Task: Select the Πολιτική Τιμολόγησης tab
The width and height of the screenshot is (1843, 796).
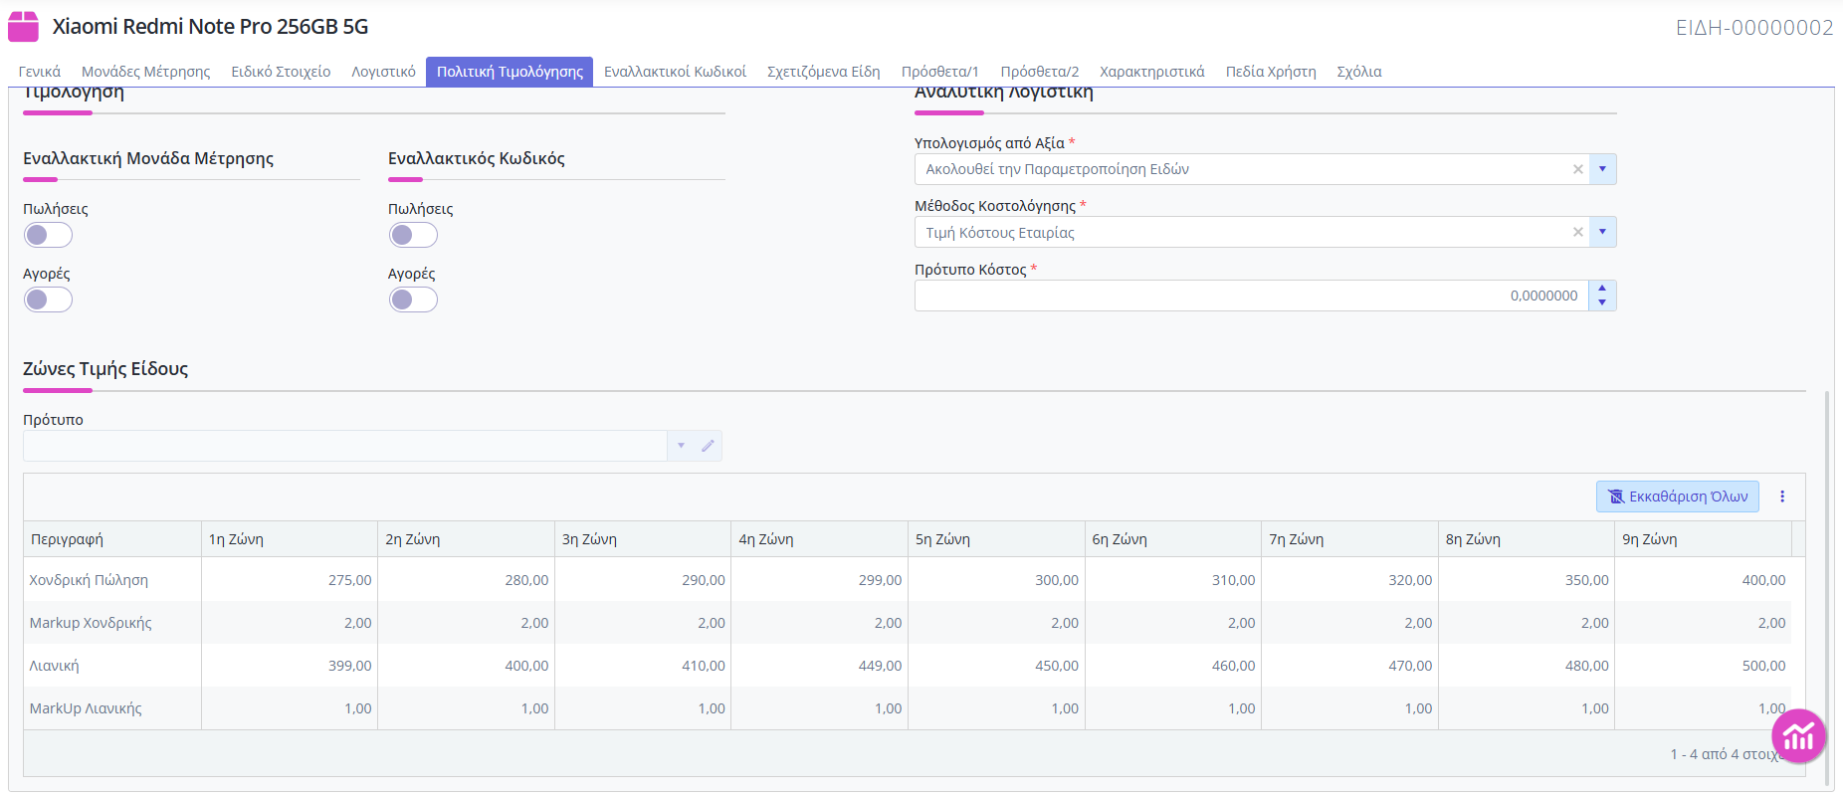Action: 510,72
